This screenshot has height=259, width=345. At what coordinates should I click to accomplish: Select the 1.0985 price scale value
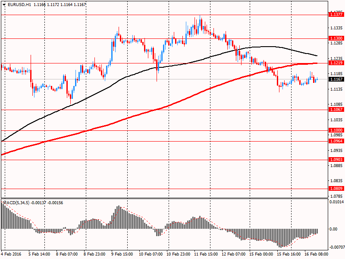point(336,135)
